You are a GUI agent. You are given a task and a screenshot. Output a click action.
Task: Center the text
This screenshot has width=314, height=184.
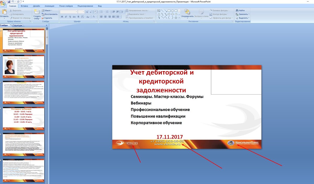[105, 17]
